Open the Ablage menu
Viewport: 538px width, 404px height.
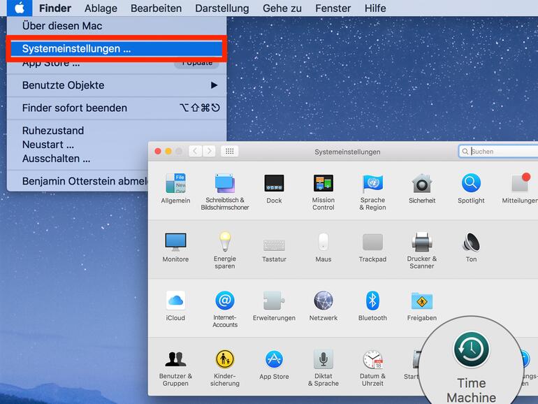tap(101, 8)
